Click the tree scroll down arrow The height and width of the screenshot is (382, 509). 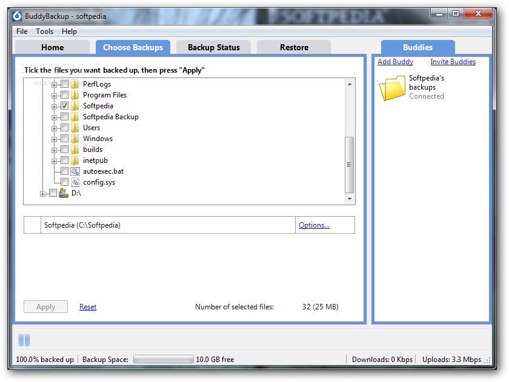pyautogui.click(x=350, y=199)
